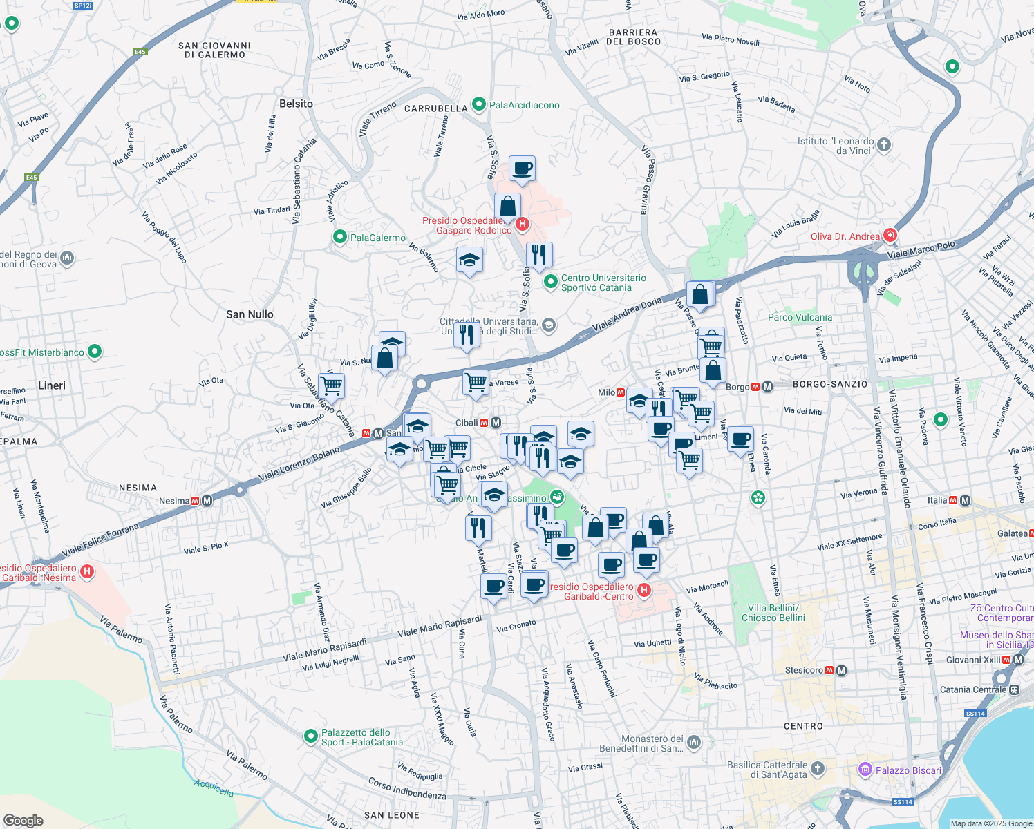
Task: Click the restaurant marker near Via Martelli
Action: pos(478,528)
